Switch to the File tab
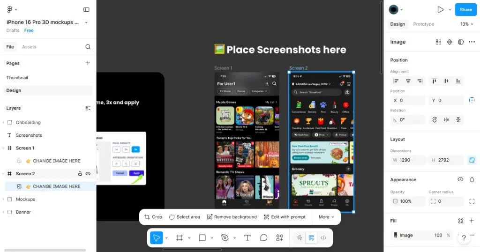The image size is (480, 252). pyautogui.click(x=10, y=47)
